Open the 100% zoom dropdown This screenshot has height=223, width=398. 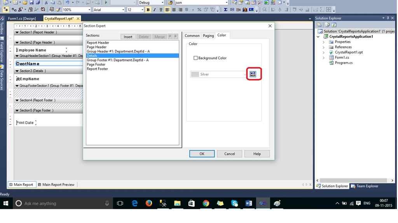89,10
